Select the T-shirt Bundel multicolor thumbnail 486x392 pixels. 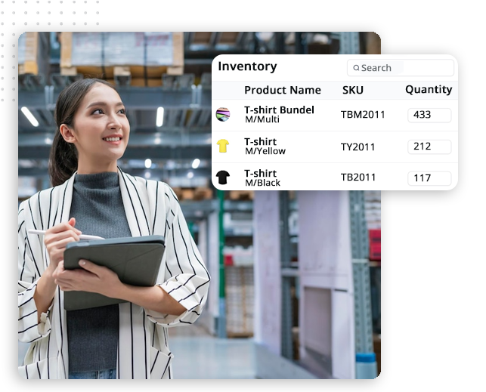coord(223,114)
